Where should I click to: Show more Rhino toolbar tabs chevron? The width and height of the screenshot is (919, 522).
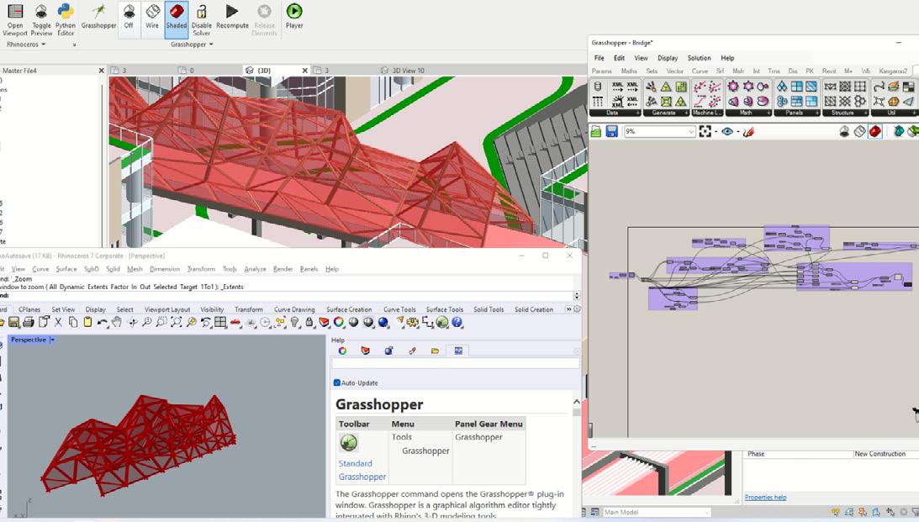[x=568, y=309]
